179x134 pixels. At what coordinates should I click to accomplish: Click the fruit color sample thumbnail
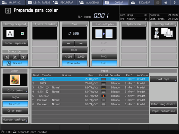[x=15, y=80]
